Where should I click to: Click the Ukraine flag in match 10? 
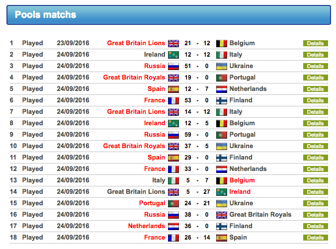[222, 146]
